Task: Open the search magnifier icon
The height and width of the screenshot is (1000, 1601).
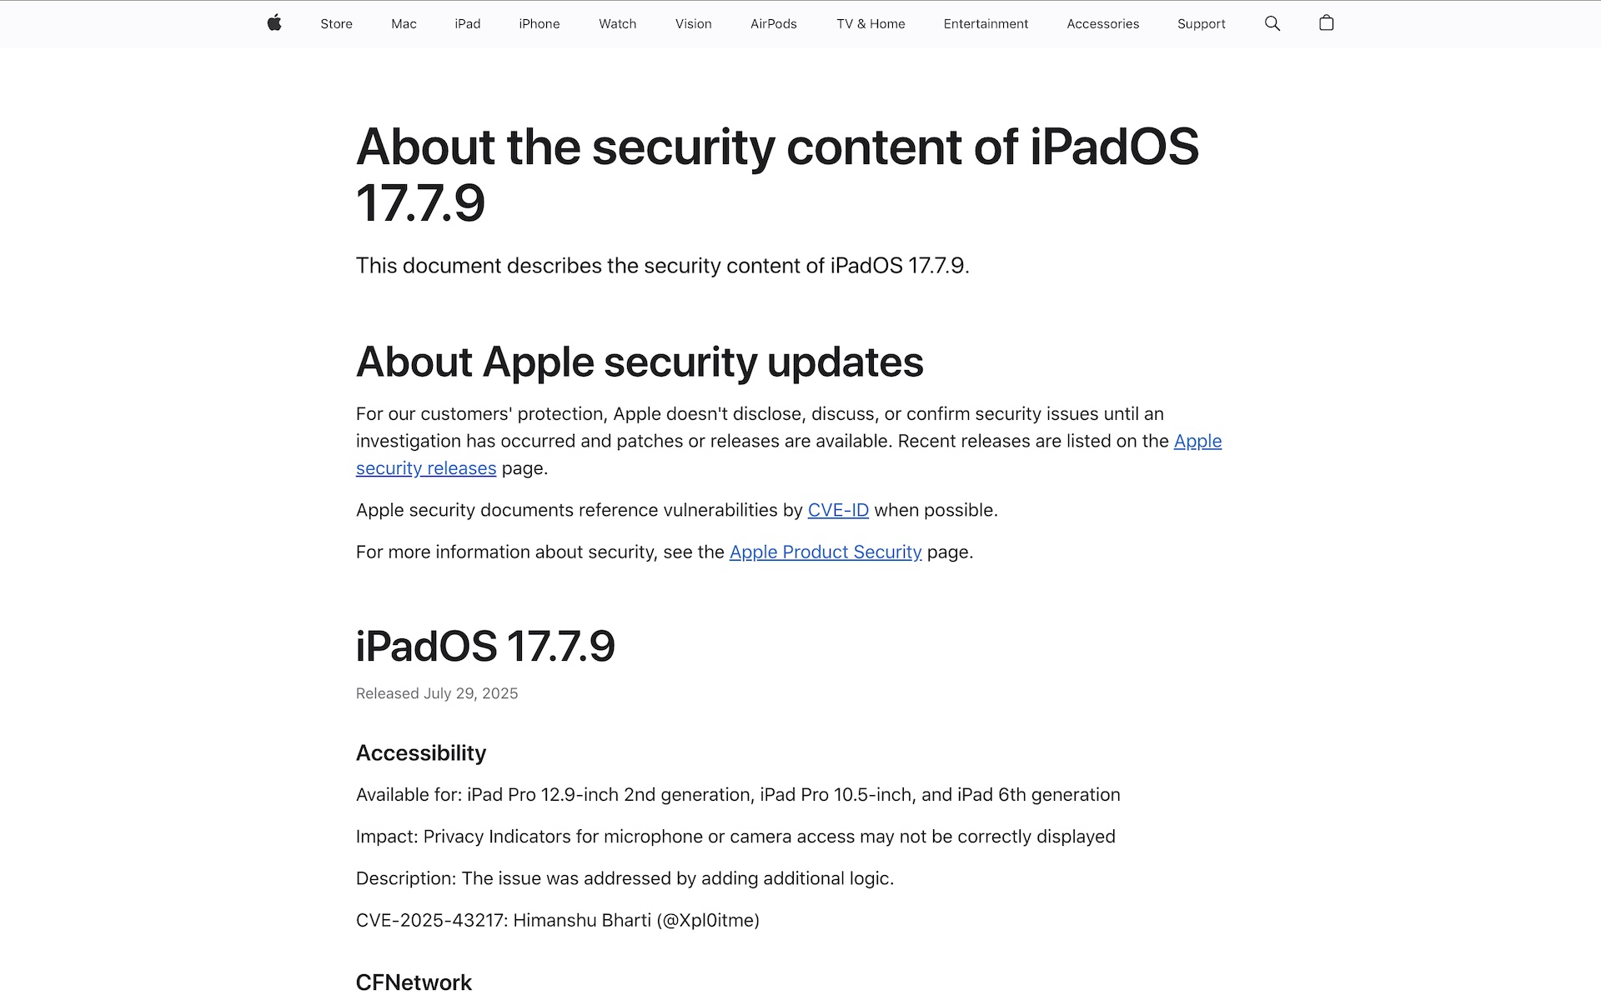Action: (1272, 23)
